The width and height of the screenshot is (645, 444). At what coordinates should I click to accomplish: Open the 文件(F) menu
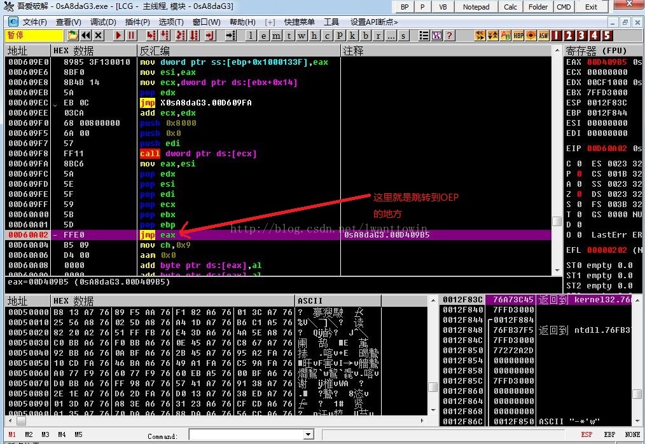pos(34,22)
